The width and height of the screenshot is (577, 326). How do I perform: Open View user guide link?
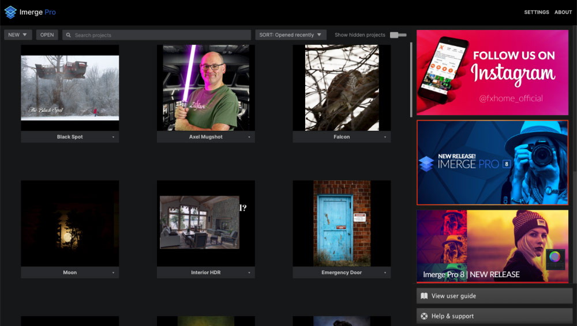494,296
